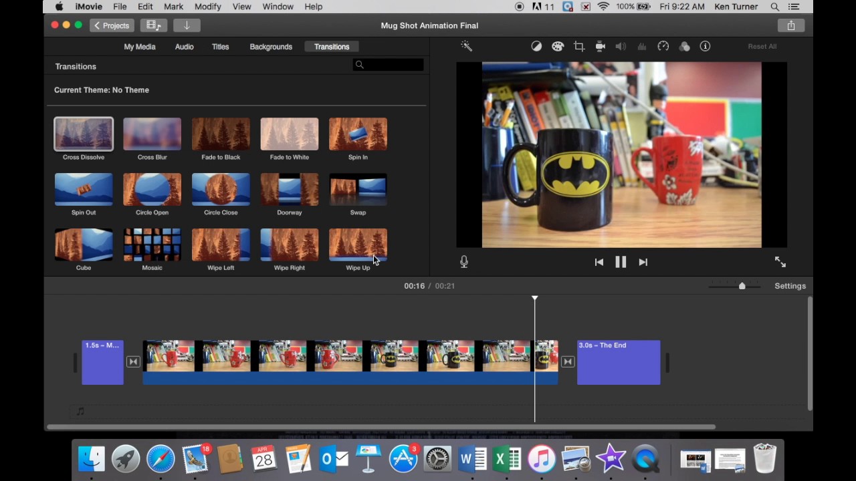The width and height of the screenshot is (856, 481).
Task: Expand viewer to full screen
Action: click(780, 262)
